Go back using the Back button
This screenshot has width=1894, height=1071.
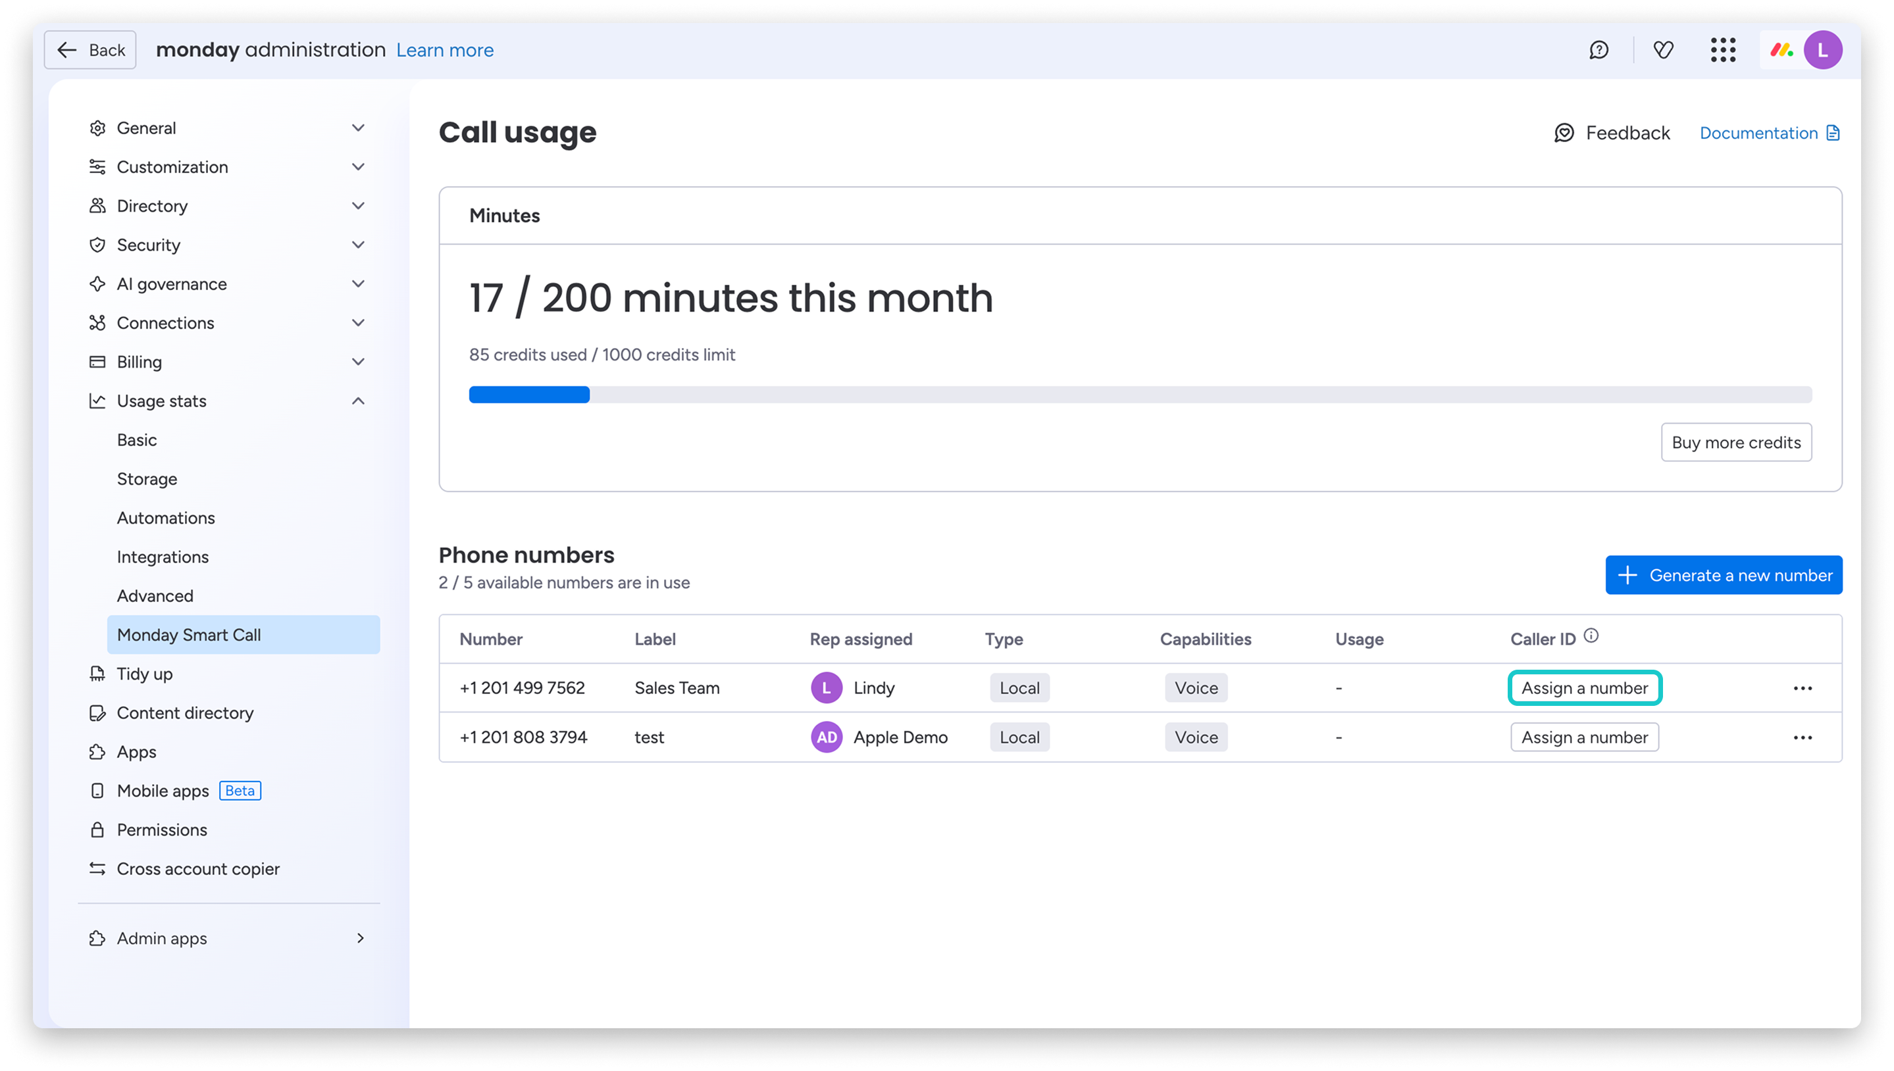point(90,50)
